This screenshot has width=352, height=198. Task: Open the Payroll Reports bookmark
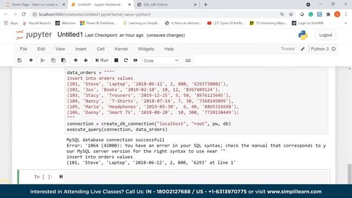(x=37, y=23)
